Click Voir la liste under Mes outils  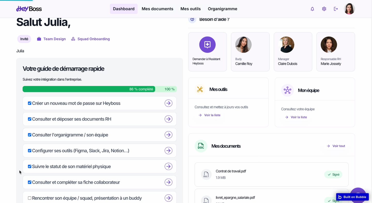coord(210,115)
